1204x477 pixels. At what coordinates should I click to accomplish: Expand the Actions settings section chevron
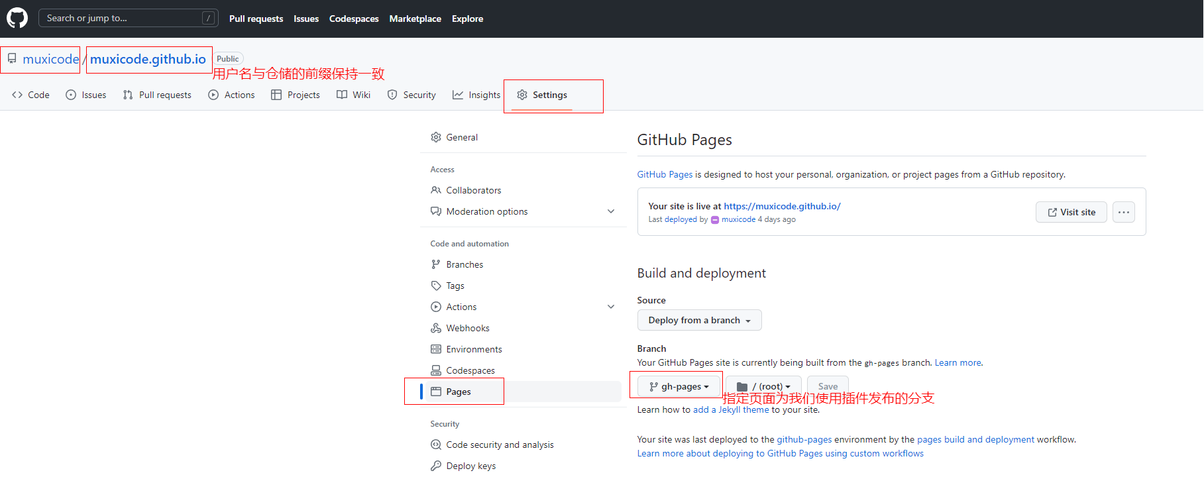[610, 307]
